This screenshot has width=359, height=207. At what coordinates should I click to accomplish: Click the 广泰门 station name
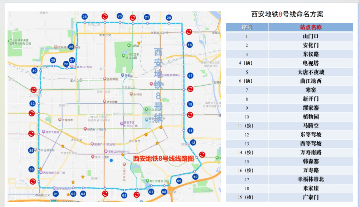point(311,197)
